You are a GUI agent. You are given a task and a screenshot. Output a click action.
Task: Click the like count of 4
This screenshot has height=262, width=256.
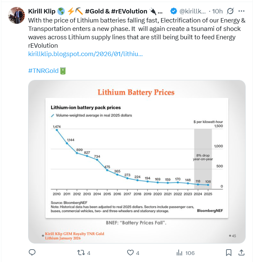[138, 253]
